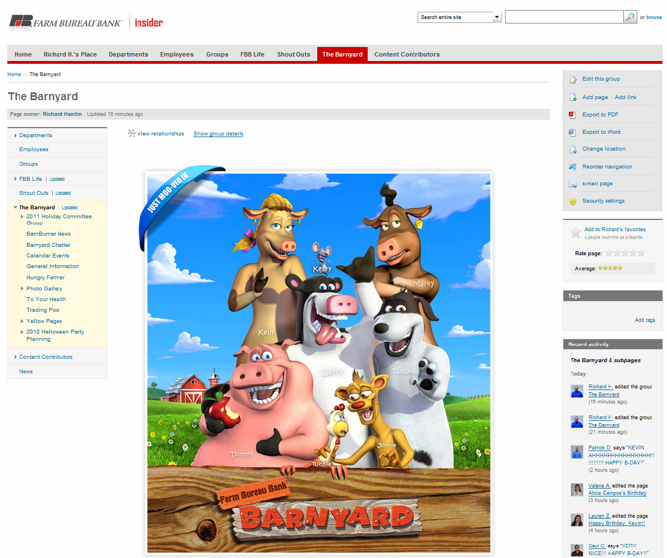
Task: Click the Export to PDF icon
Action: point(573,115)
